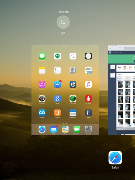
Task: Open the Find iPhone app icon
Action: (x=73, y=98)
